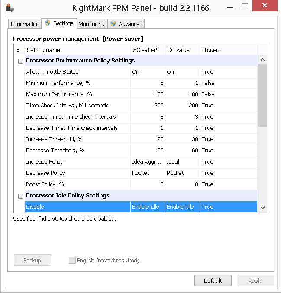Image resolution: width=281 pixels, height=293 pixels.
Task: Click AC value 'IdealAggr...' for Increase Policy
Action: [148, 161]
